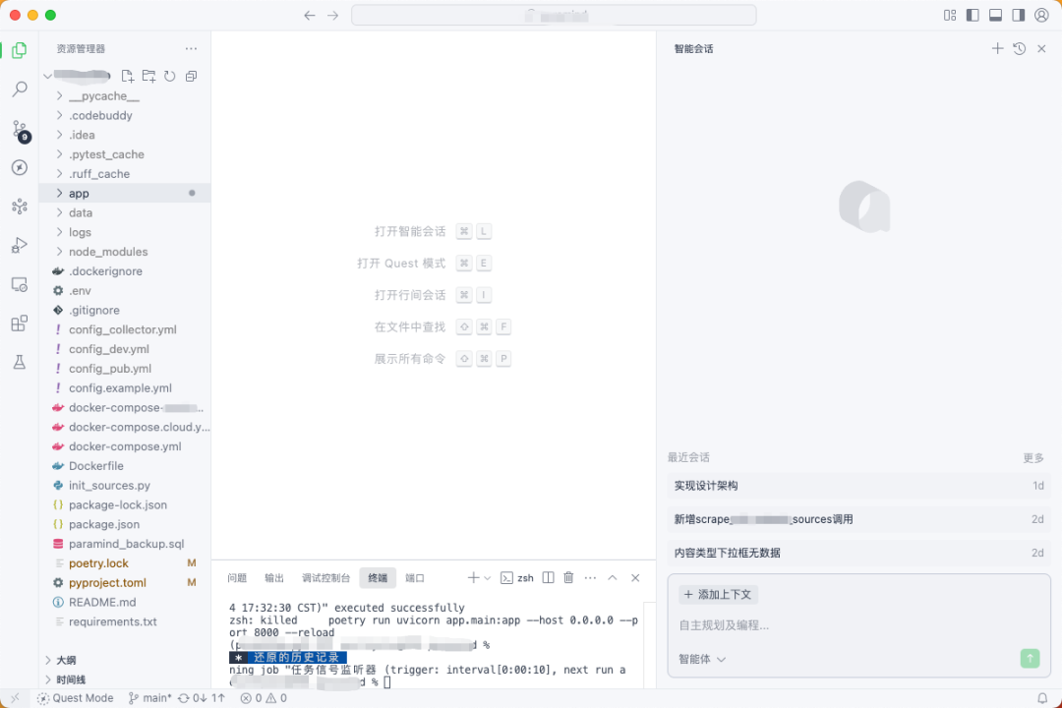Toggle the primary sidebar visibility
The width and height of the screenshot is (1062, 708).
click(973, 15)
